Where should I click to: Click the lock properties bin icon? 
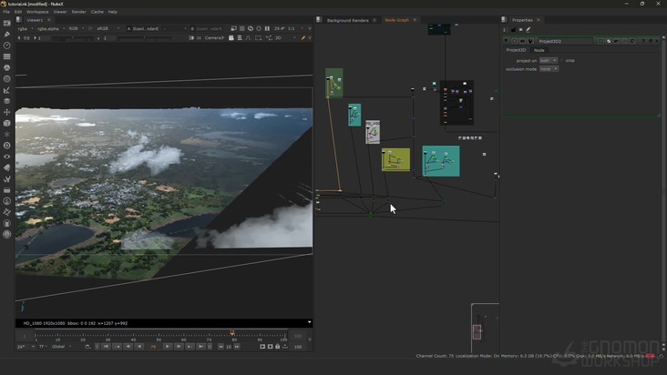[513, 30]
